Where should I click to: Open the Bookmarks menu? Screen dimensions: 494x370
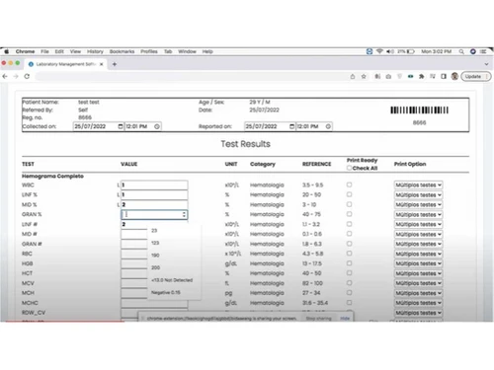coord(122,51)
